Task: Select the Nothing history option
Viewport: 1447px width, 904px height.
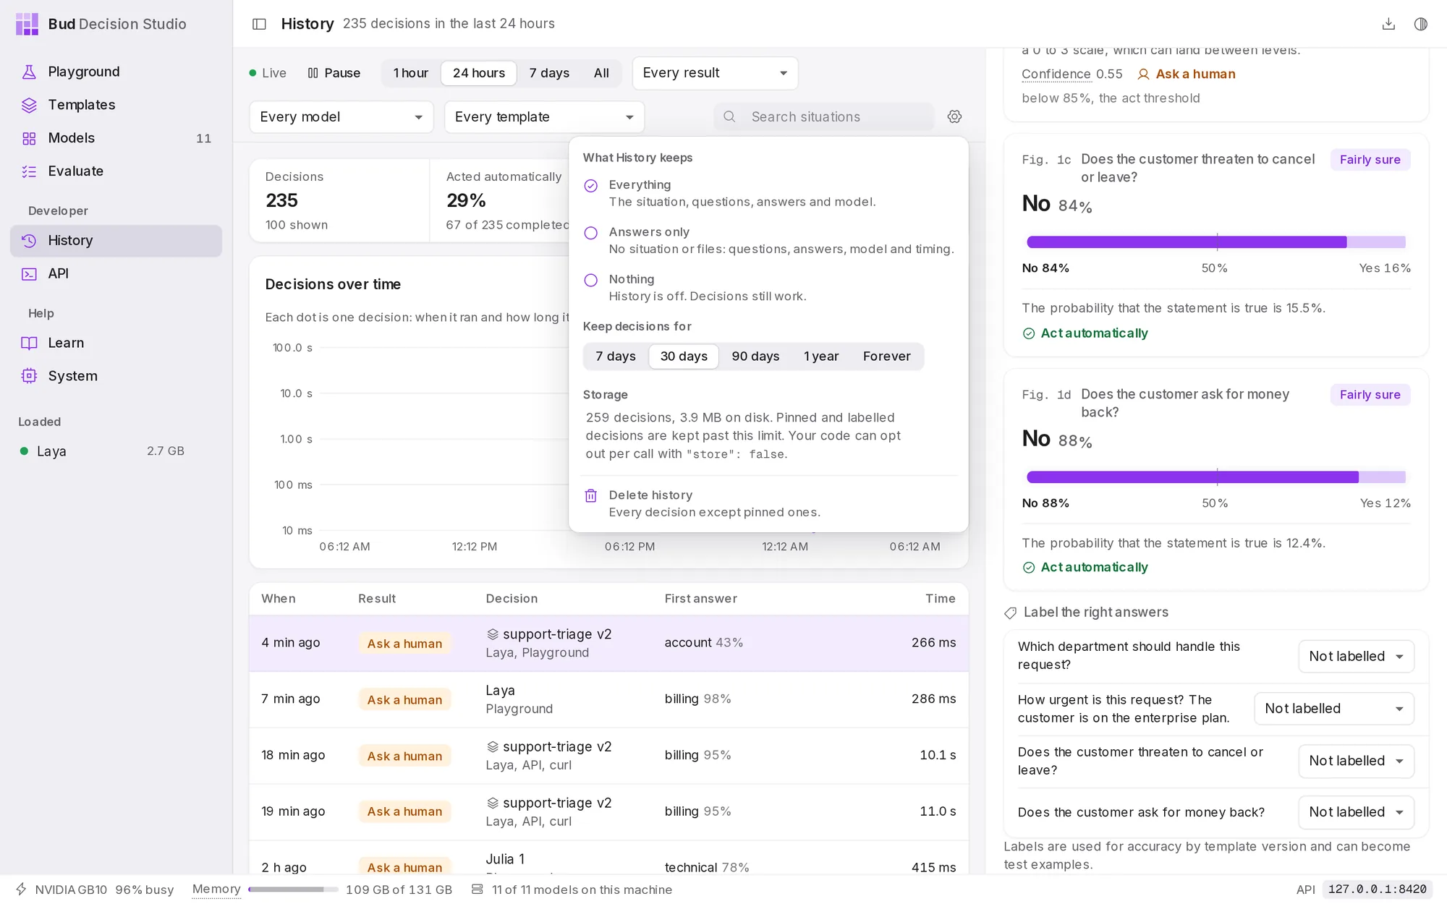Action: point(768,287)
